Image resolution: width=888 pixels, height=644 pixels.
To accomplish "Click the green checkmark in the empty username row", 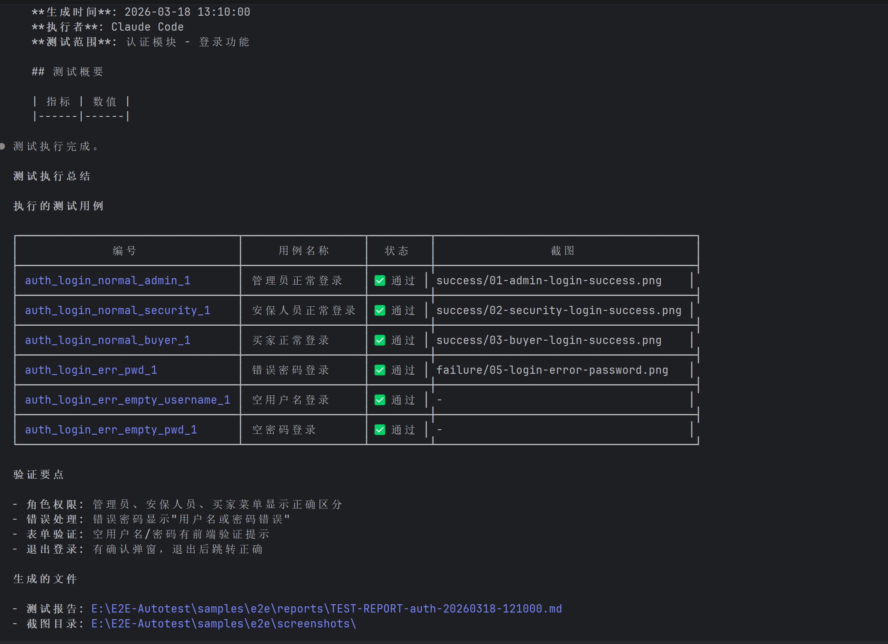I will tap(380, 400).
